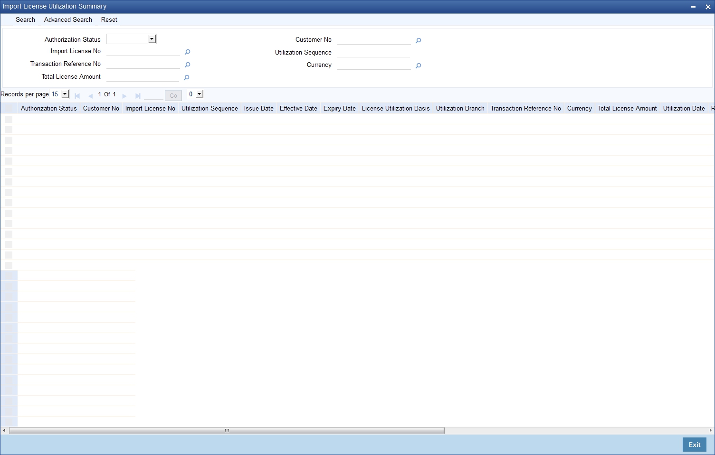Viewport: 715px width, 455px height.
Task: Open lookup for Currency field
Action: (418, 66)
